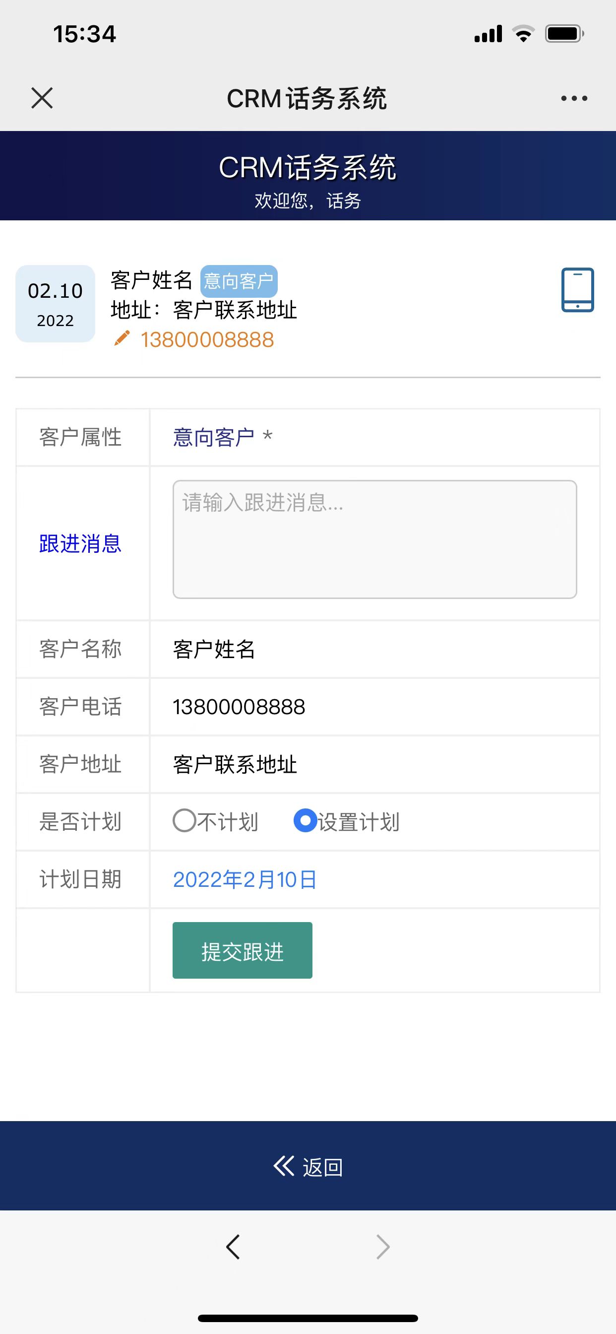This screenshot has height=1334, width=616.
Task: Tap the orange phone number 13800008888 link
Action: [x=207, y=340]
